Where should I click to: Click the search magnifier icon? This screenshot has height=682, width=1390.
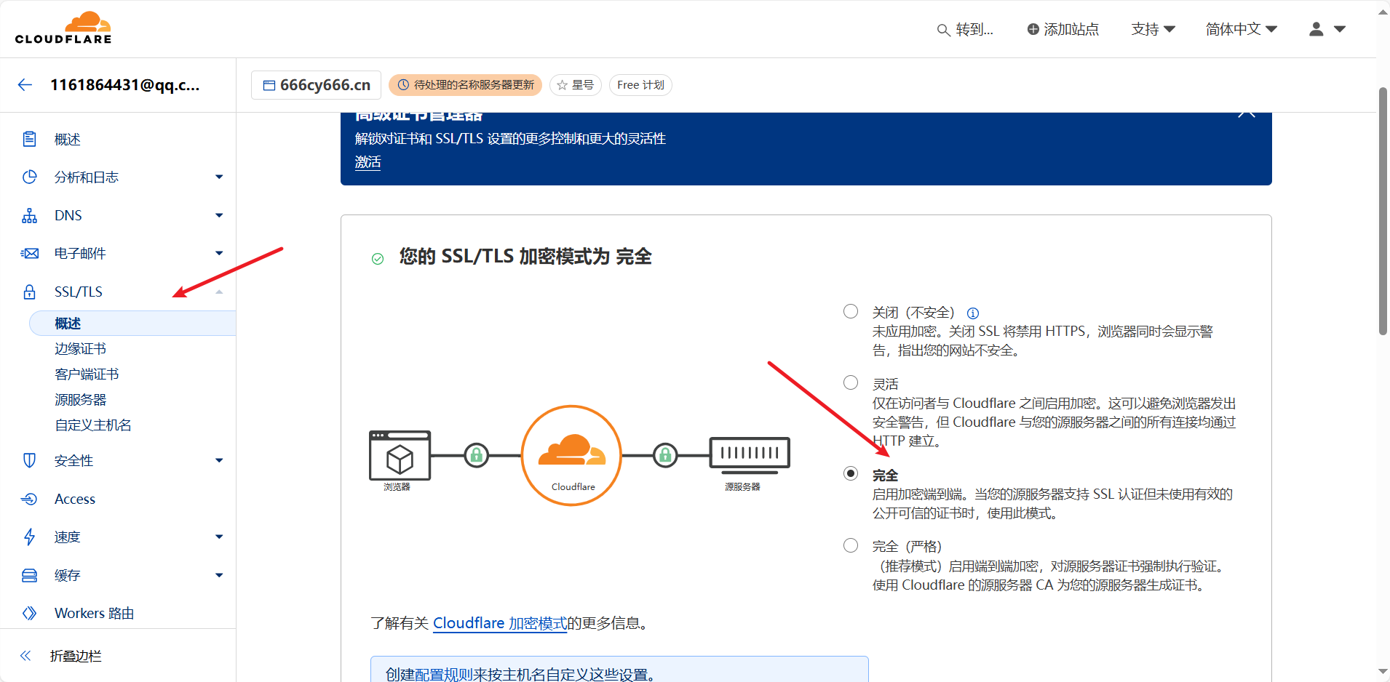pyautogui.click(x=943, y=30)
